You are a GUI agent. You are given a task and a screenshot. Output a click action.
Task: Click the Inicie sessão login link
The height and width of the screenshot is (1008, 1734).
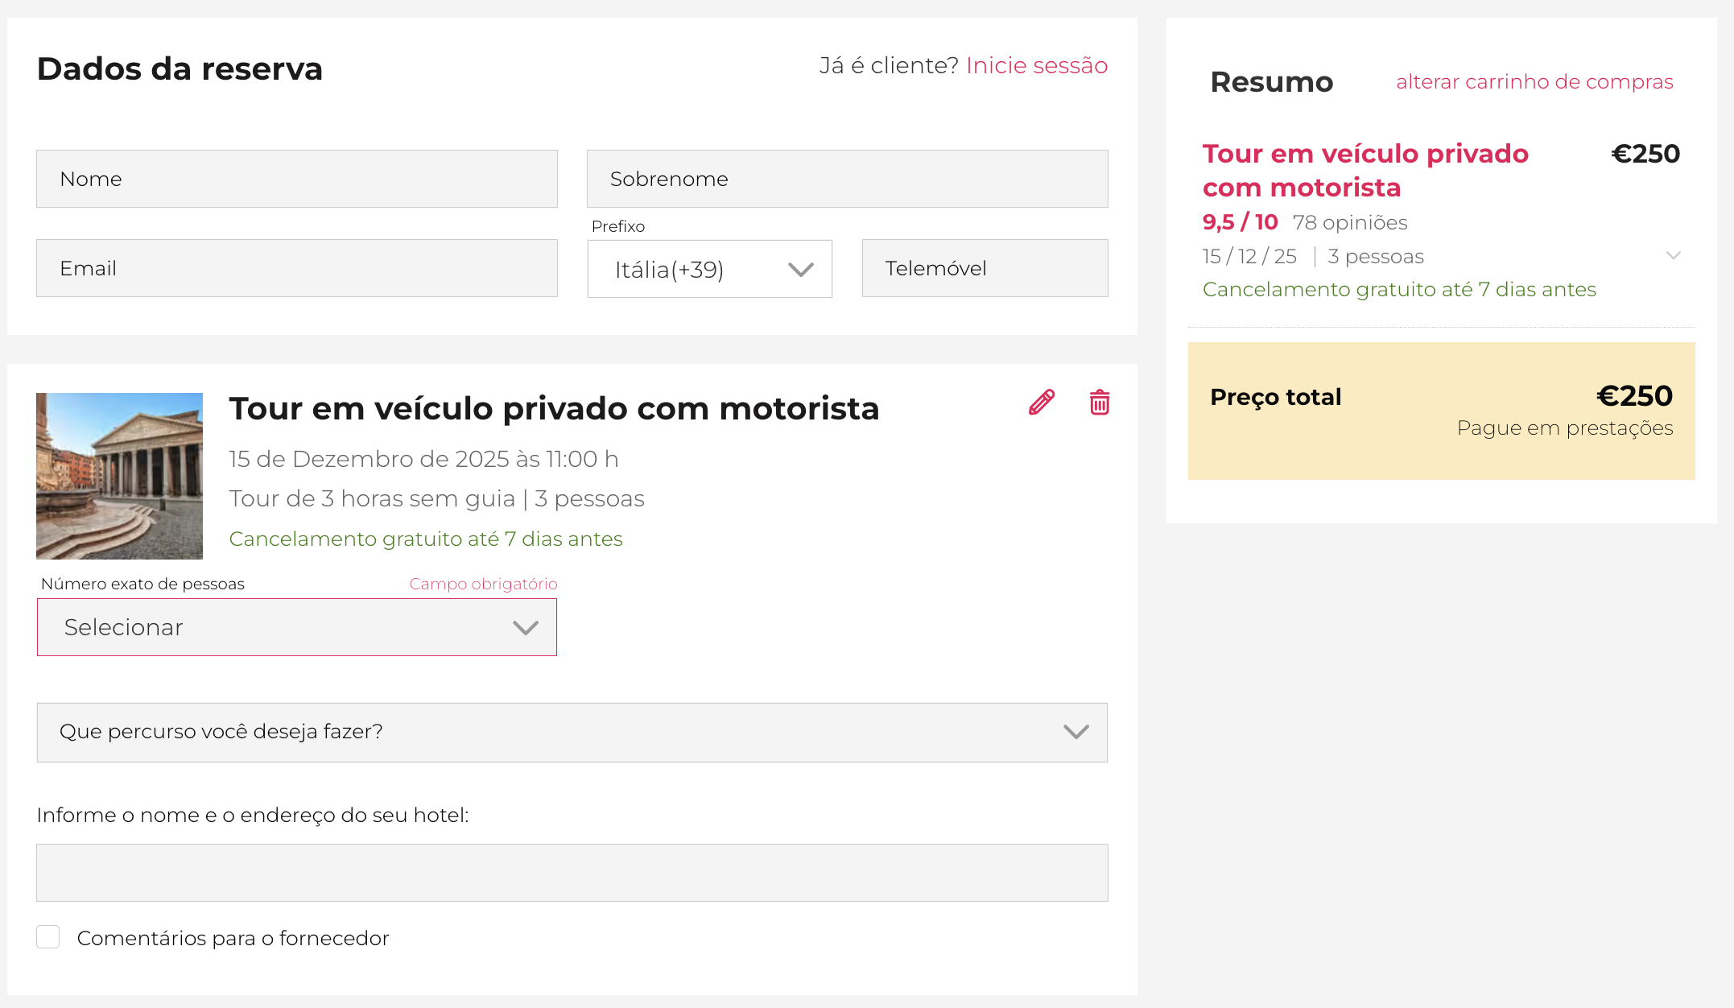pyautogui.click(x=1037, y=65)
